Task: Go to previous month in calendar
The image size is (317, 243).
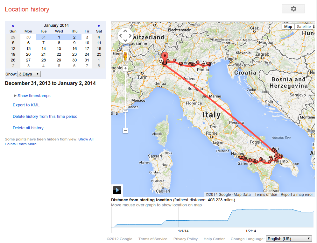Action: tap(13, 25)
